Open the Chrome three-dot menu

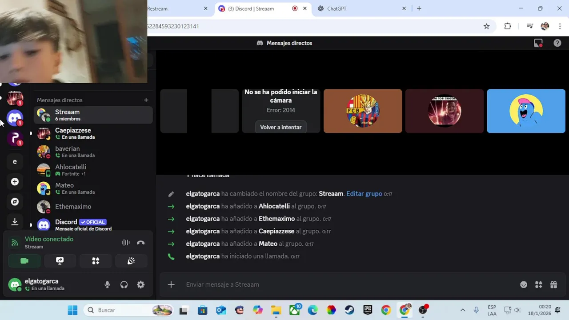(560, 26)
